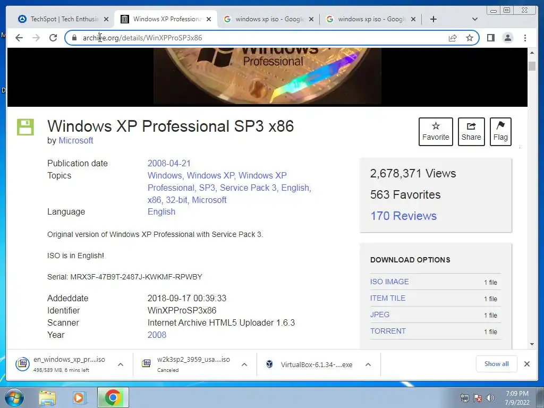
Task: Click the padlock site info icon
Action: (74, 38)
